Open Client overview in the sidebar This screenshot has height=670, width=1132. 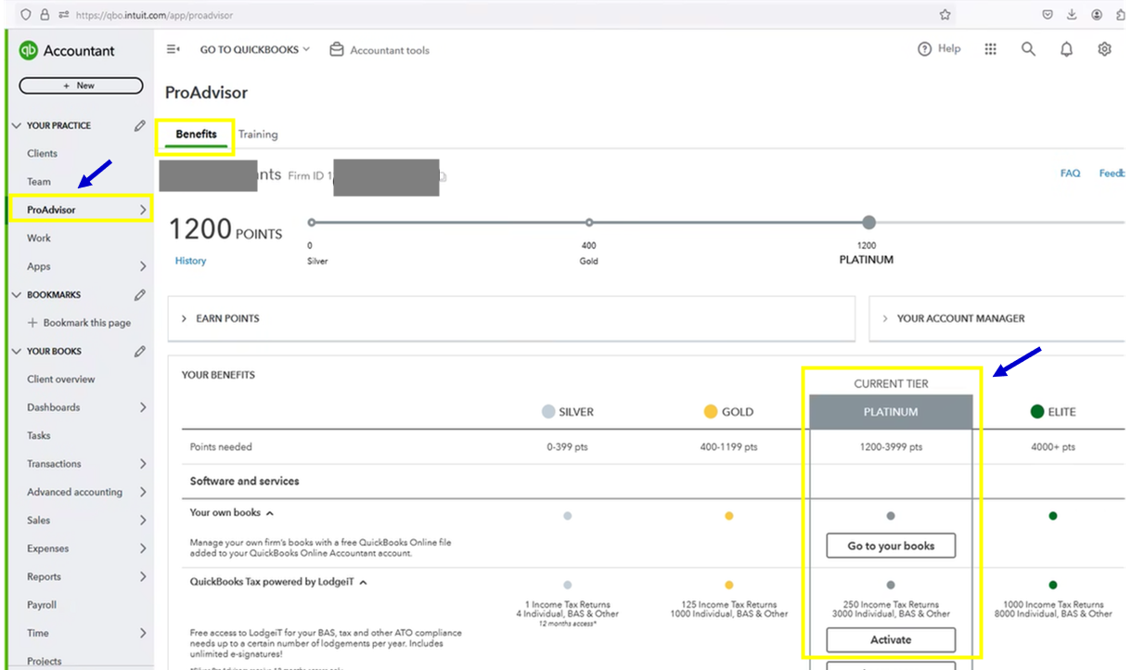click(x=60, y=380)
